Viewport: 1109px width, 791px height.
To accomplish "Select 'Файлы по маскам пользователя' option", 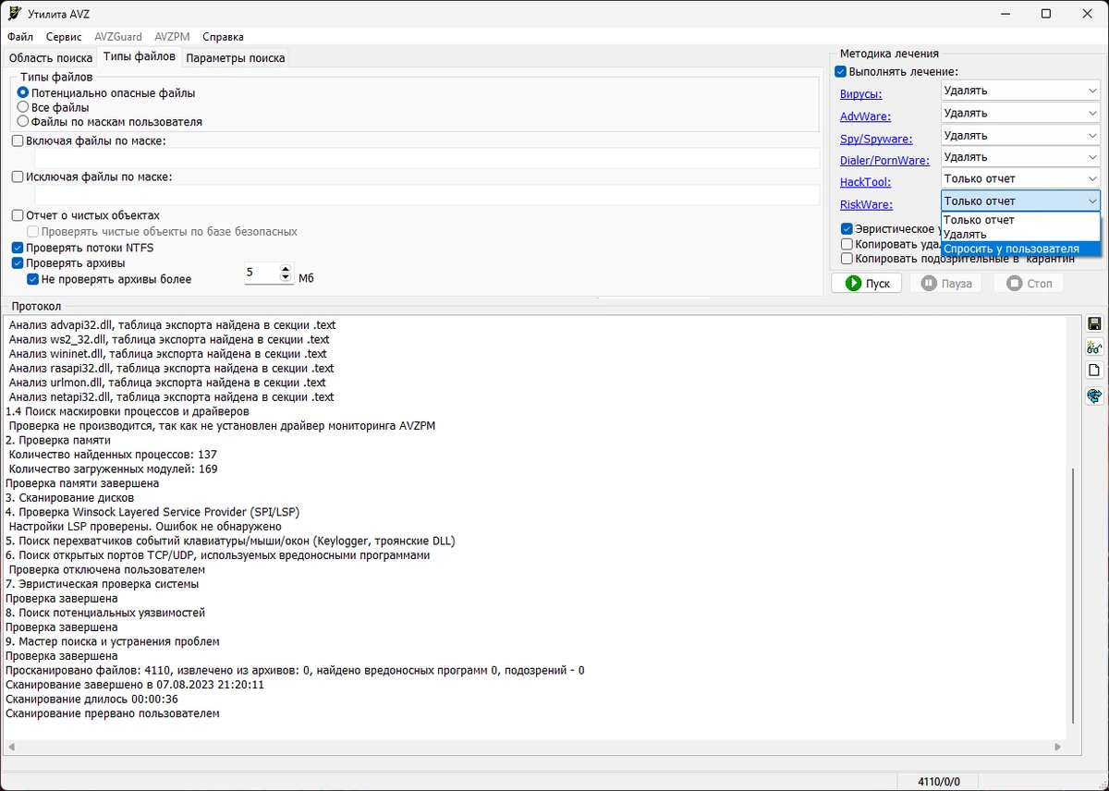I will pyautogui.click(x=23, y=121).
